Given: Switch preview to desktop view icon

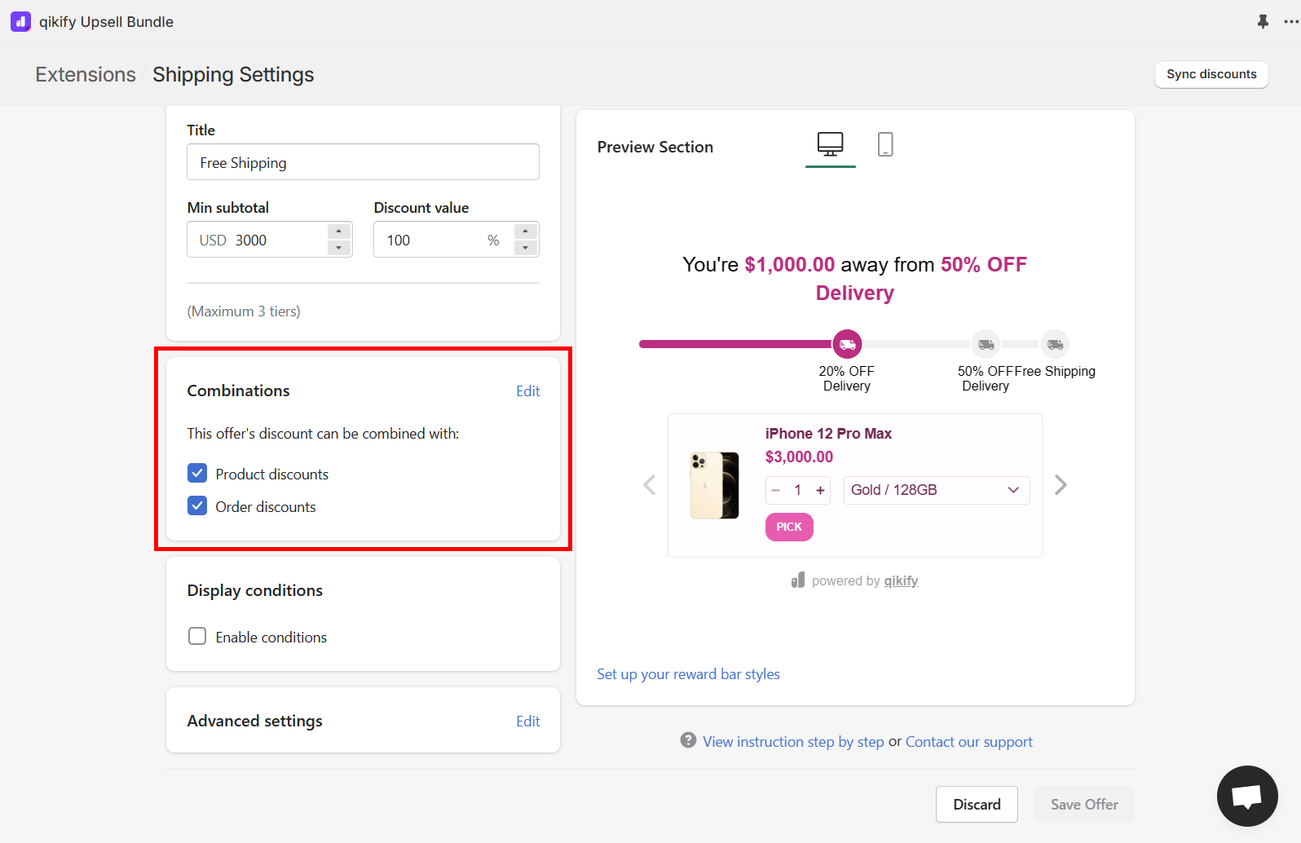Looking at the screenshot, I should [x=830, y=144].
